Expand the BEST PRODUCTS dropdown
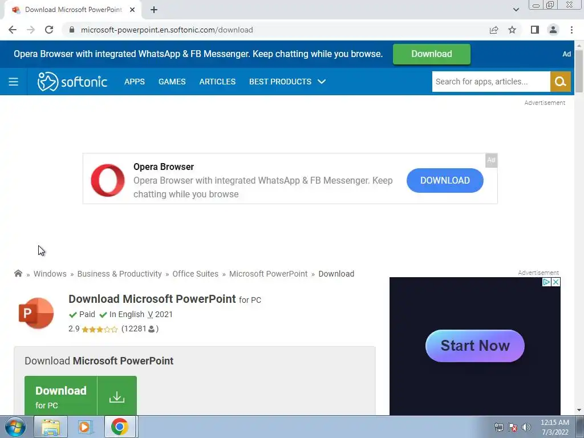 click(287, 82)
